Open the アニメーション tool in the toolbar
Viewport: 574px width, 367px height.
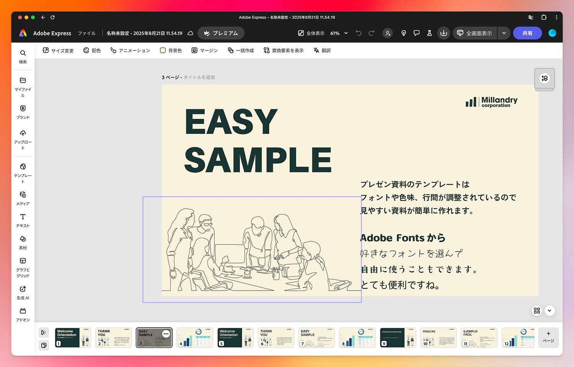click(x=130, y=50)
